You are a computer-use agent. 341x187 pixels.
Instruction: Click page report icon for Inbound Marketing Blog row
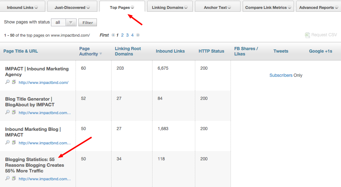(14, 142)
